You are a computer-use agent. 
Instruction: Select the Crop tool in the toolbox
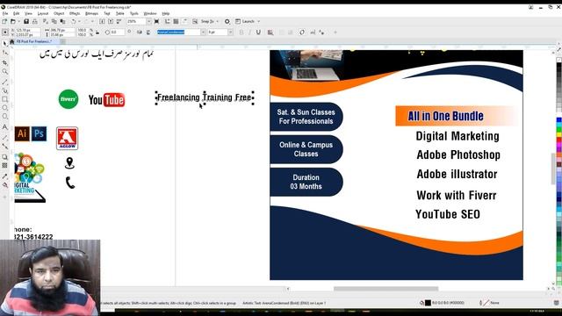4,62
